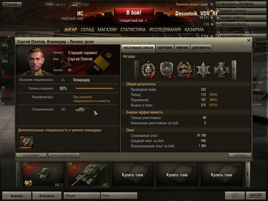Click the Демобилизовать button

pos(64,155)
